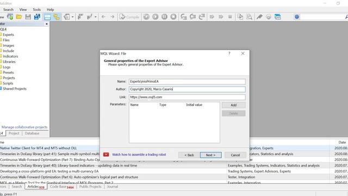348x196 pixels.
Task: Click the Step Over debug icon
Action: coord(192,17)
